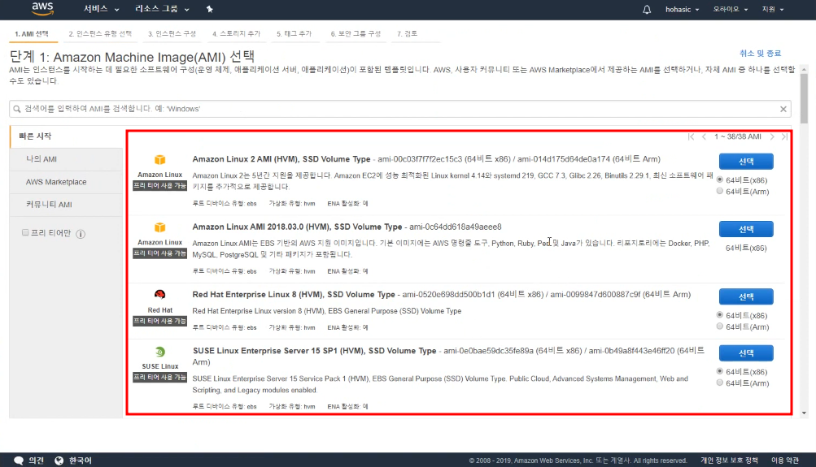Select 빠른 시작 in the sidebar
816x467 pixels.
(67, 136)
